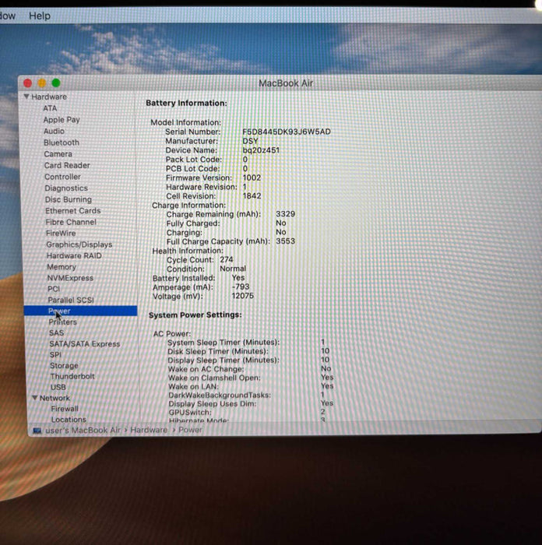Select the highlighted Power entry
The height and width of the screenshot is (545, 542).
click(81, 311)
